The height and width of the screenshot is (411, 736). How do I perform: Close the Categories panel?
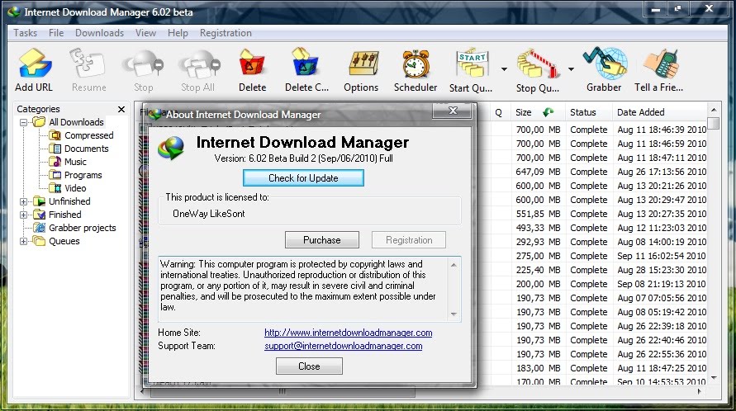coord(121,109)
